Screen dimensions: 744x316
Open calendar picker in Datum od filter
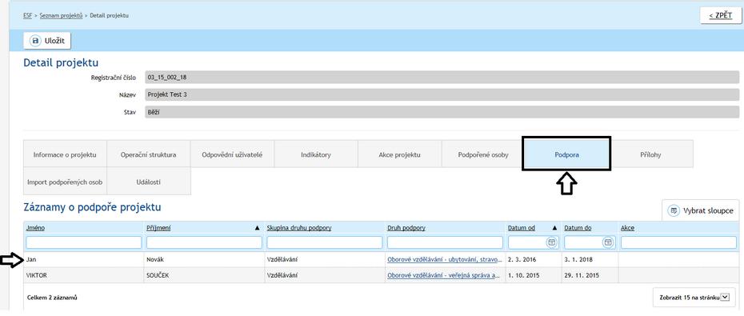click(551, 242)
